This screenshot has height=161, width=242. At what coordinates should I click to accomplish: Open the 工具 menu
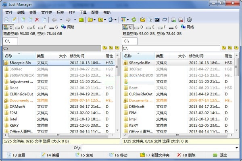83,12
